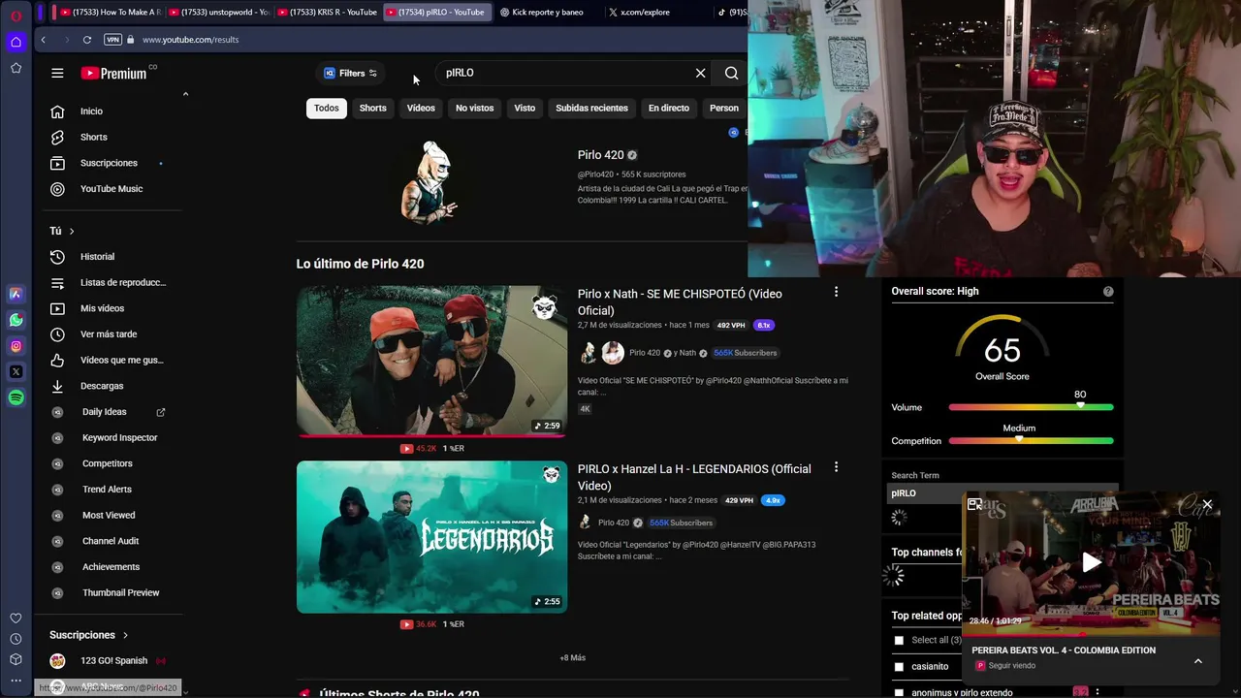This screenshot has height=698, width=1241.
Task: Open WhatsApp in Opera sidebar
Action: coord(16,320)
